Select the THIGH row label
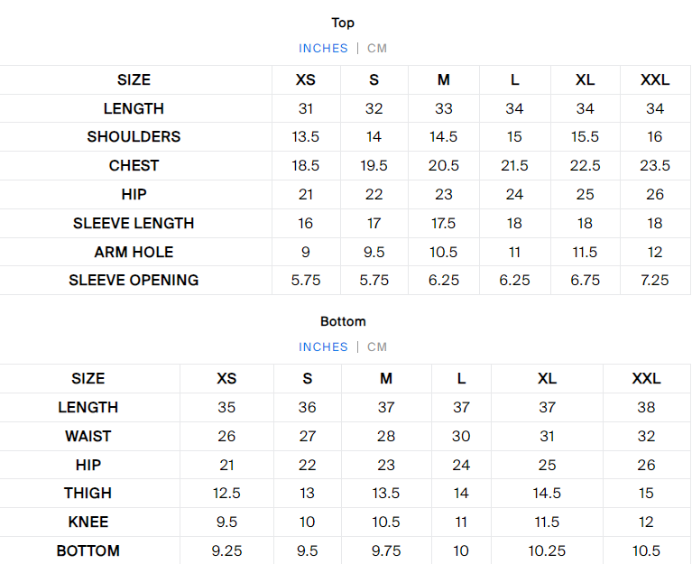The image size is (692, 564). point(88,493)
